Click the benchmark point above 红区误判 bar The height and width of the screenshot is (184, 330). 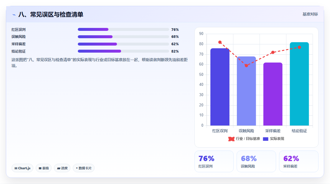coord(220,42)
